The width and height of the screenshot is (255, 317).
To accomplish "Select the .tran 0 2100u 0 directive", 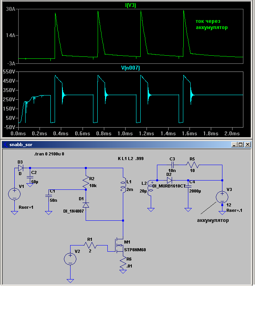I will click(x=49, y=154).
